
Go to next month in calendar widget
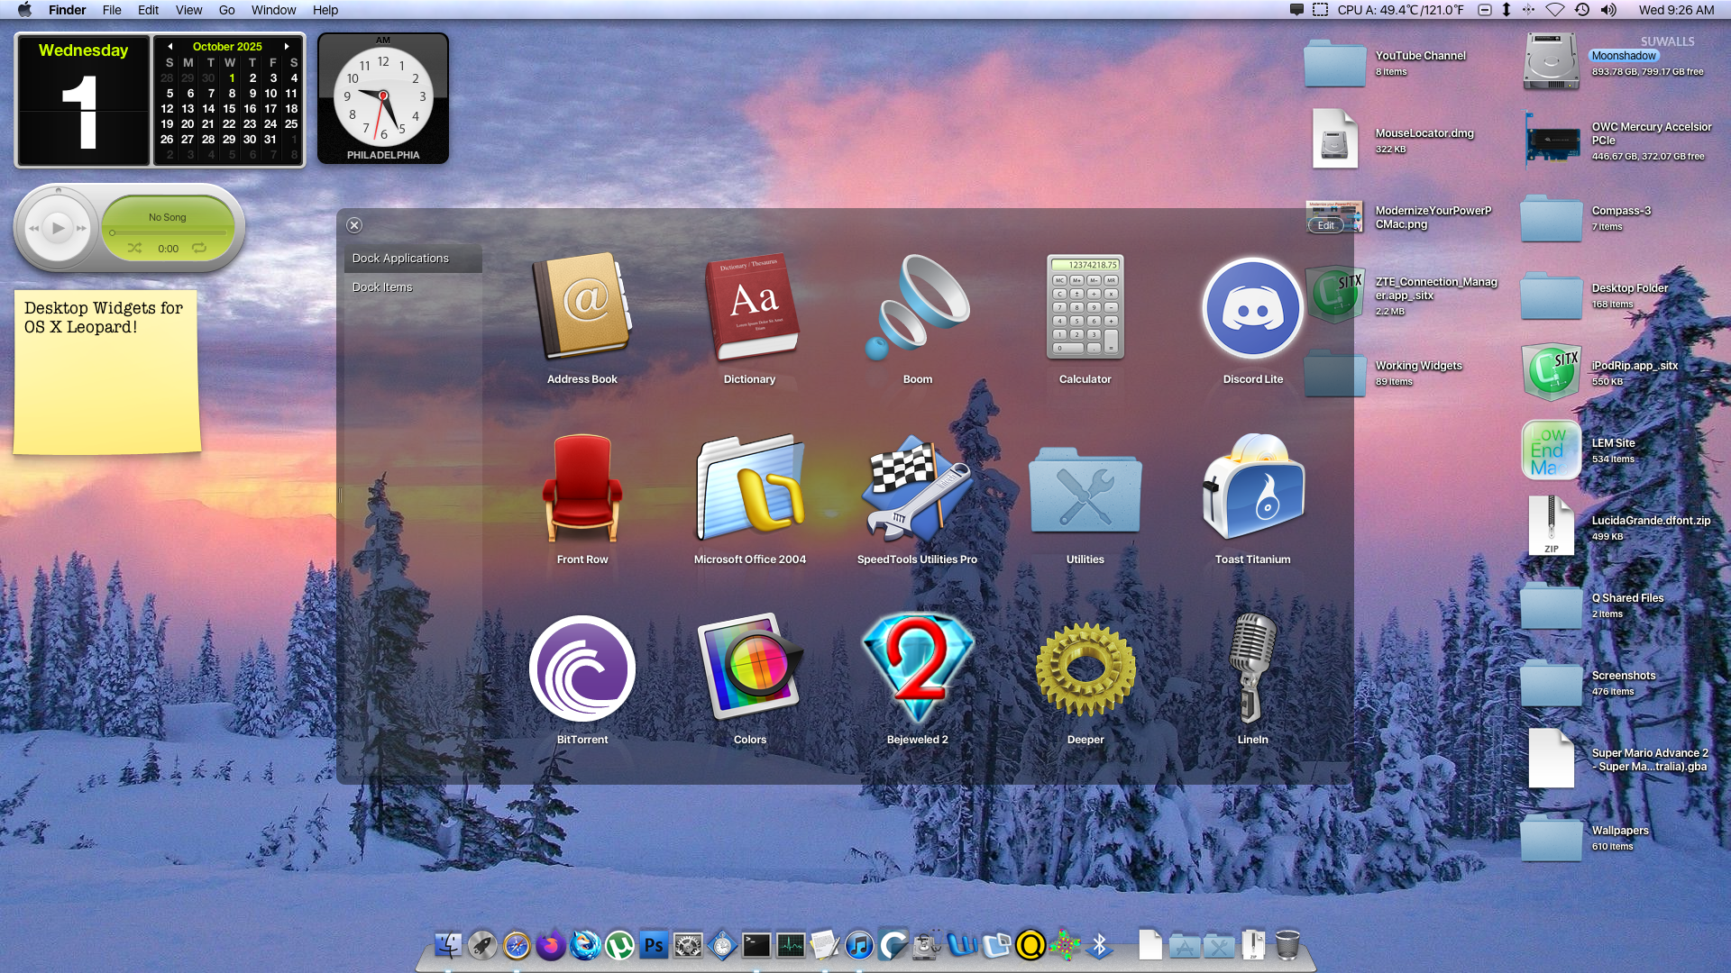tap(287, 46)
